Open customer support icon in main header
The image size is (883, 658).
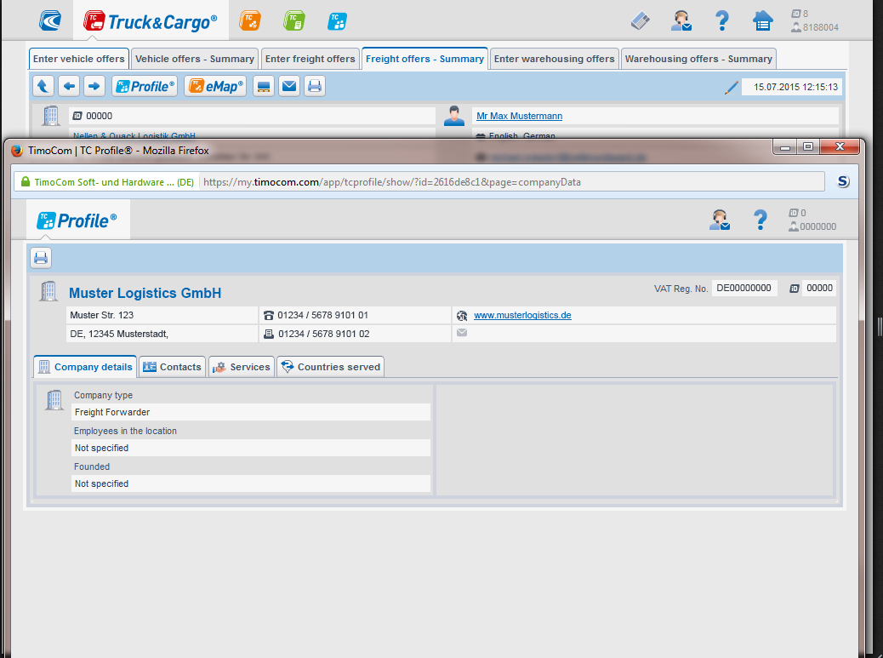point(681,21)
